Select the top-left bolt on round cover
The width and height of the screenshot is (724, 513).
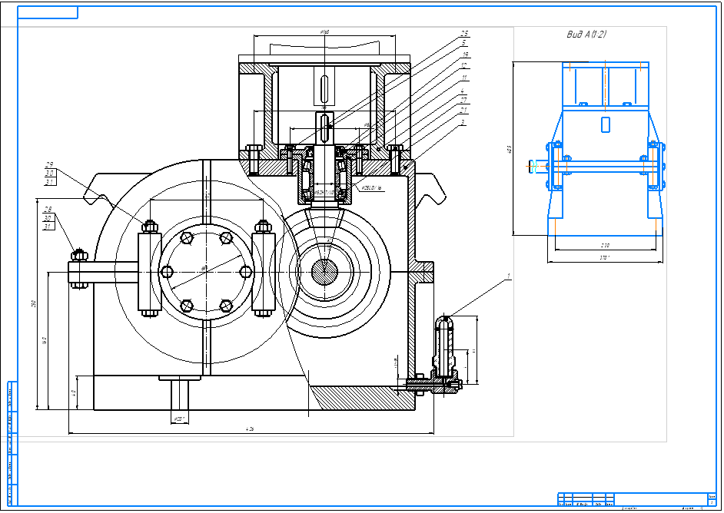[x=187, y=238]
